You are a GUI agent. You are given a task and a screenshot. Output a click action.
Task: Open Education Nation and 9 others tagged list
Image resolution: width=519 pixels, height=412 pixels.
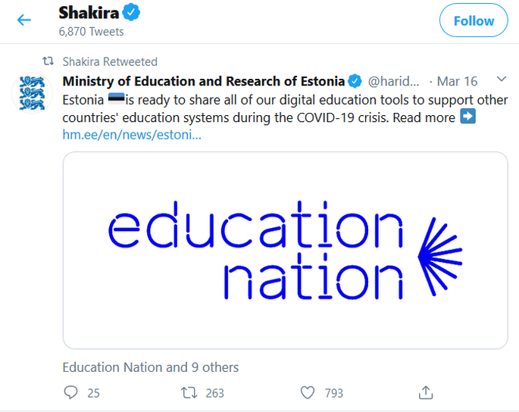coord(151,367)
